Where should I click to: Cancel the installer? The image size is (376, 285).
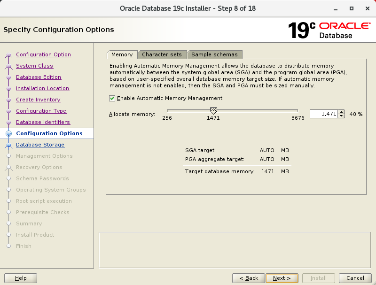[x=355, y=278]
